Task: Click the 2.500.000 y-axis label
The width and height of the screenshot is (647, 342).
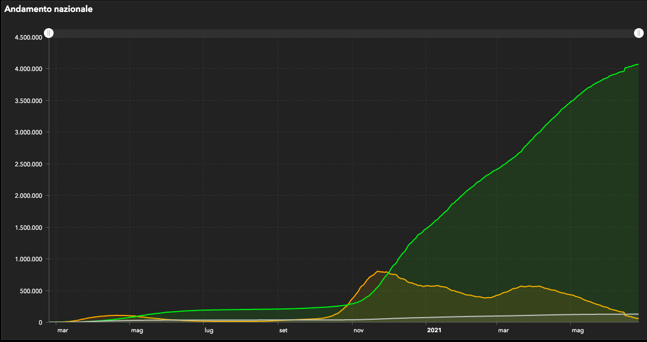Action: 30,164
